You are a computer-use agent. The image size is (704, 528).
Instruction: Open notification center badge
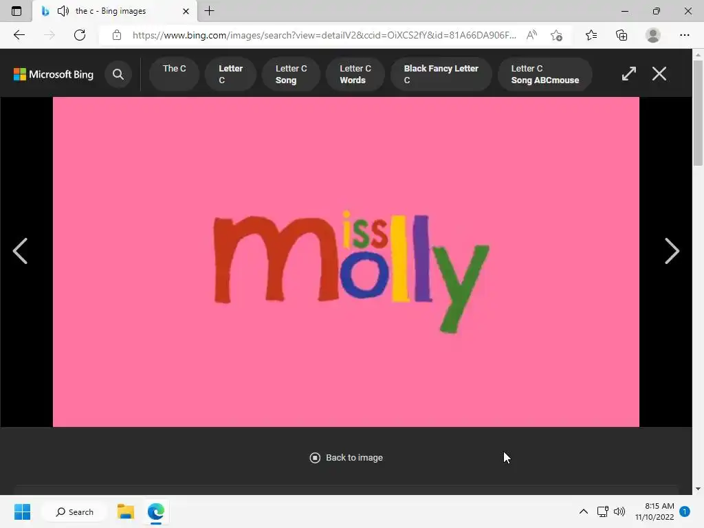pyautogui.click(x=685, y=511)
